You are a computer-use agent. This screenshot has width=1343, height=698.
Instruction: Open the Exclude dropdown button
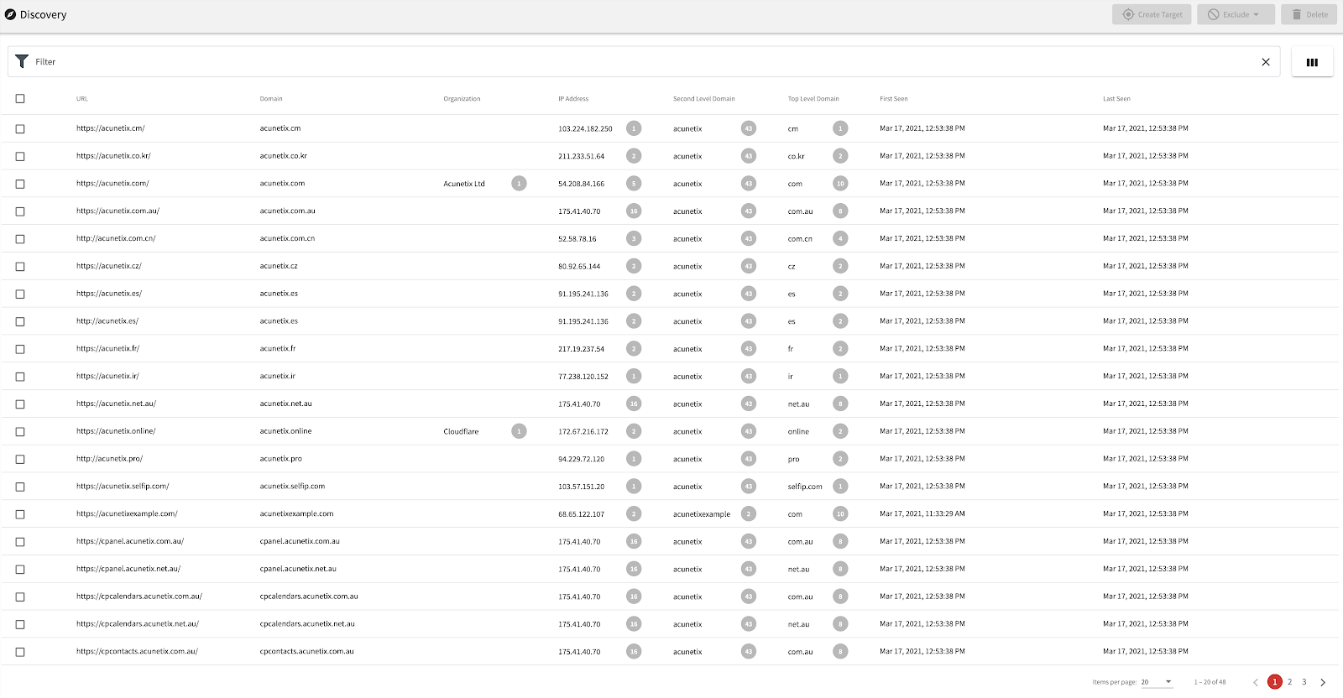1236,14
